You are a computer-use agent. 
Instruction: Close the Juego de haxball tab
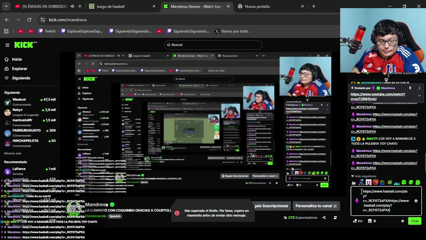(x=154, y=6)
